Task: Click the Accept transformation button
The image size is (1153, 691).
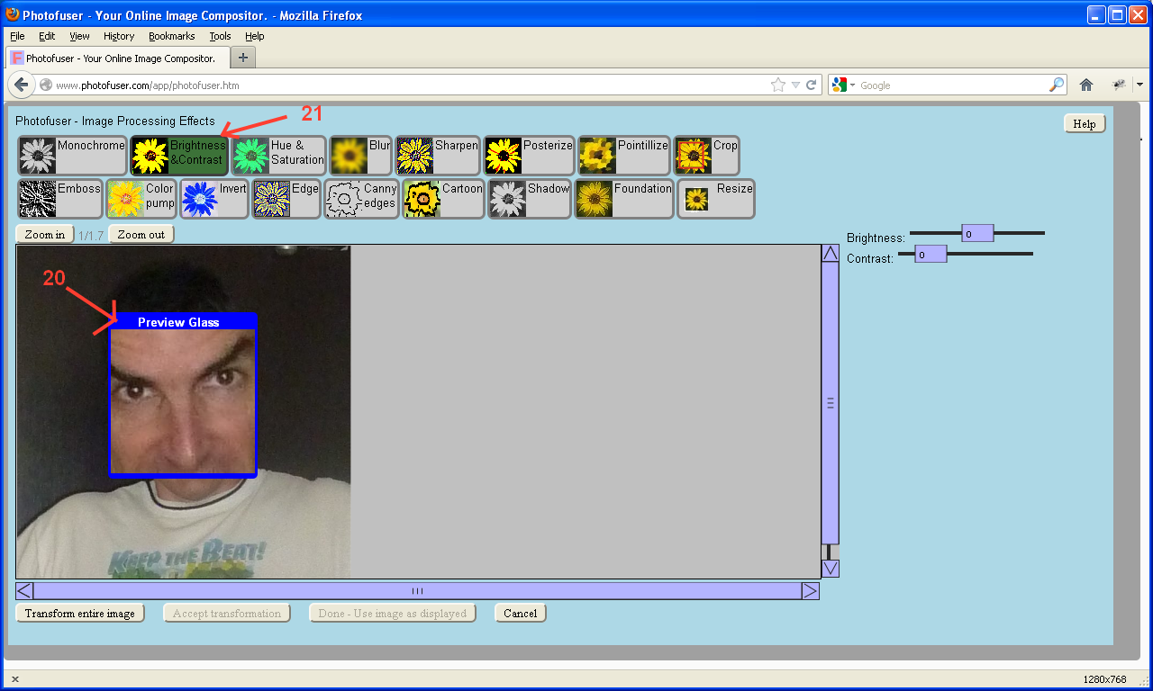Action: (x=227, y=614)
